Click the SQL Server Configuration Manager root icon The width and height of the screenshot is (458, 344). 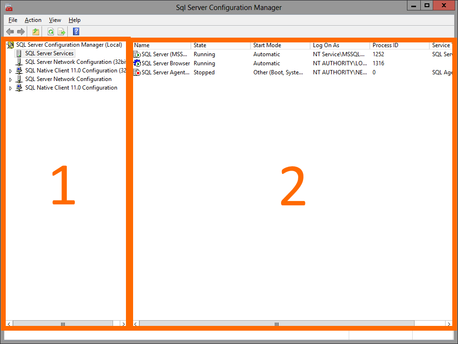pos(10,44)
